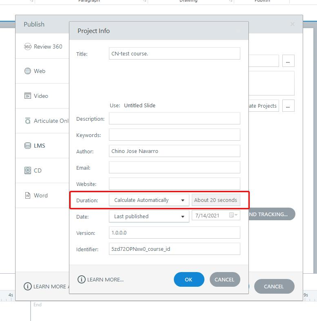Image resolution: width=317 pixels, height=321 pixels.
Task: Click the End marker on the timeline
Action: click(38, 305)
